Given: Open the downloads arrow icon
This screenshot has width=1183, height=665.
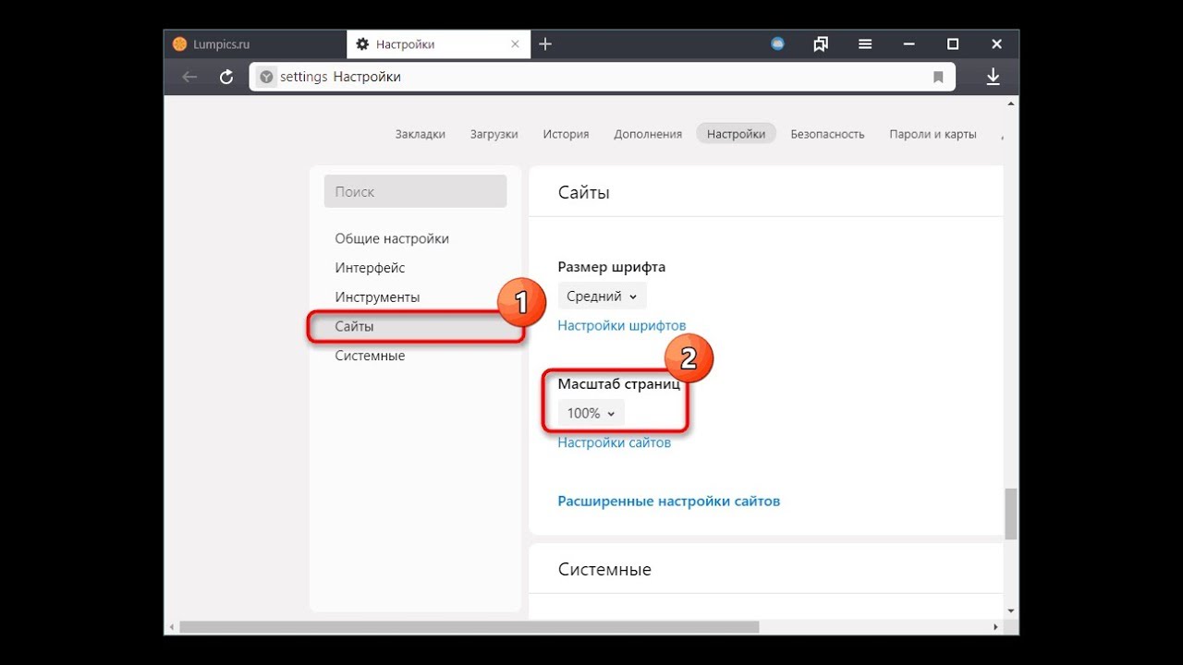Looking at the screenshot, I should (994, 77).
